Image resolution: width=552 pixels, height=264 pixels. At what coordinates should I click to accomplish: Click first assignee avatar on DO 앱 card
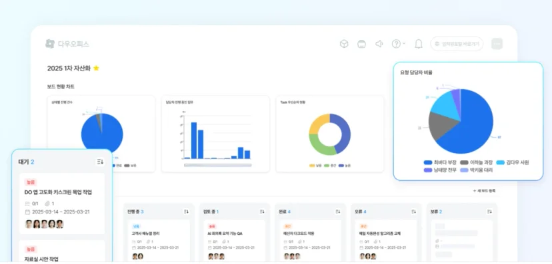pos(29,224)
